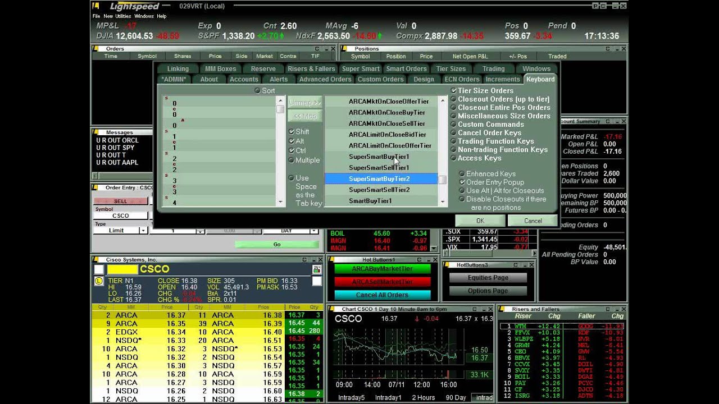Click OK in the settings dialog
Image resolution: width=719 pixels, height=404 pixels.
480,221
